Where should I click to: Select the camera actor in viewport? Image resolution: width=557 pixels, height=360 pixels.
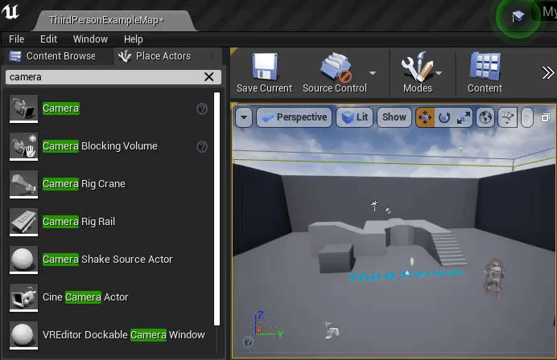(332, 330)
